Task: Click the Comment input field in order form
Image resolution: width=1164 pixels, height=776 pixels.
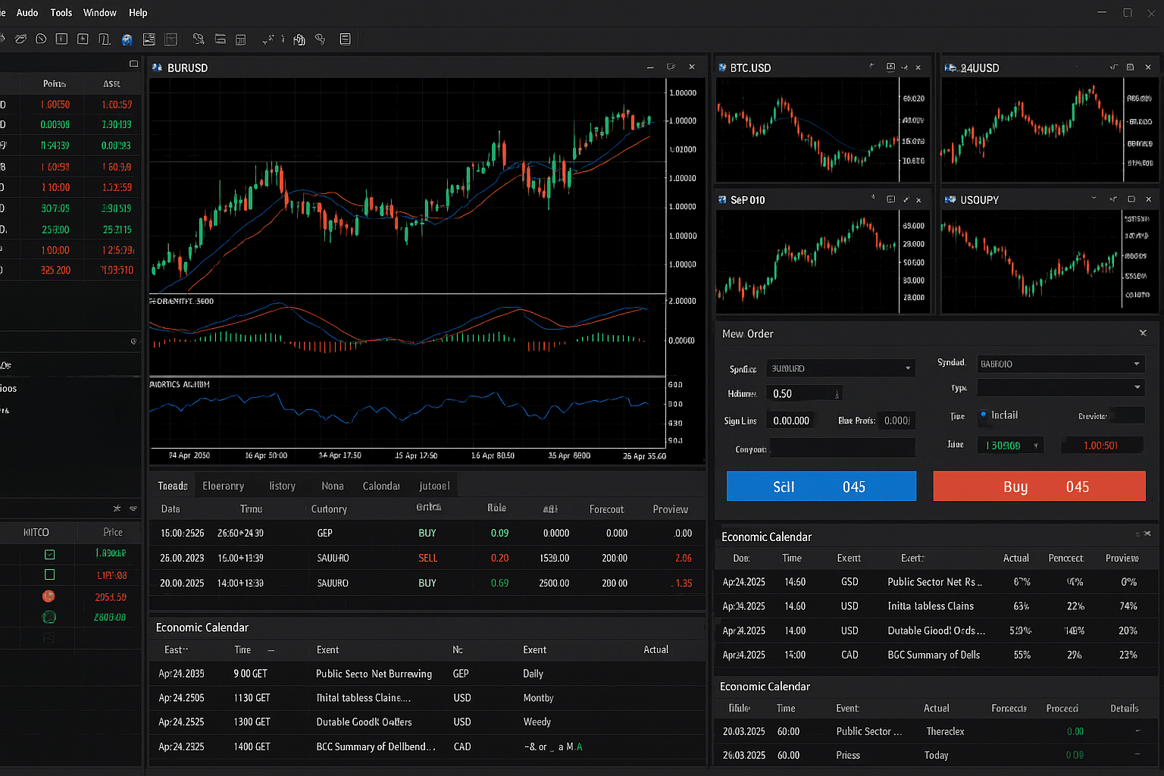Action: click(x=842, y=449)
